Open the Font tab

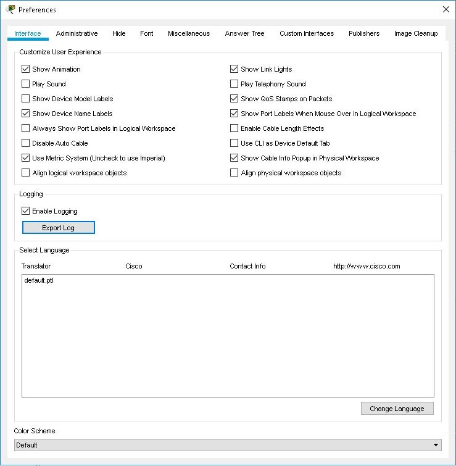[x=146, y=33]
